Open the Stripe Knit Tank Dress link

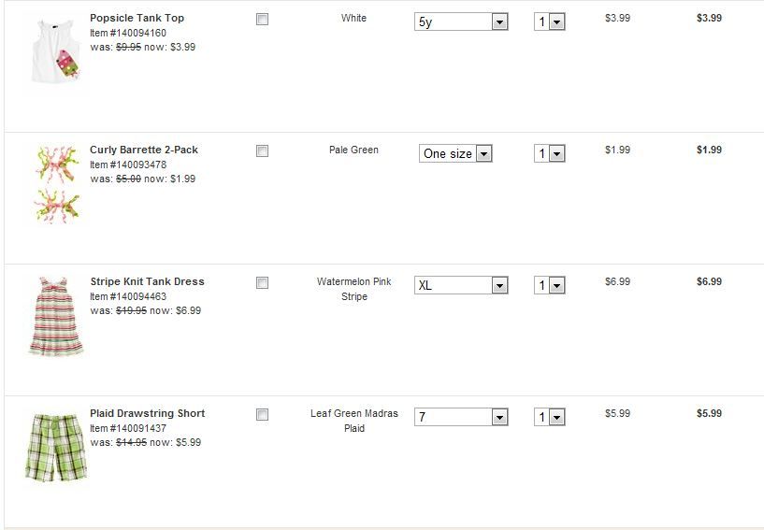point(147,281)
